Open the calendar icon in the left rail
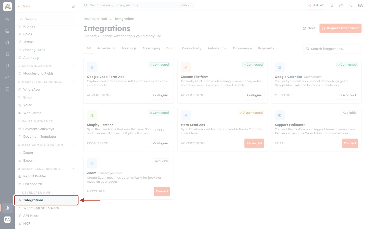The height and width of the screenshot is (229, 367). [x=7, y=89]
